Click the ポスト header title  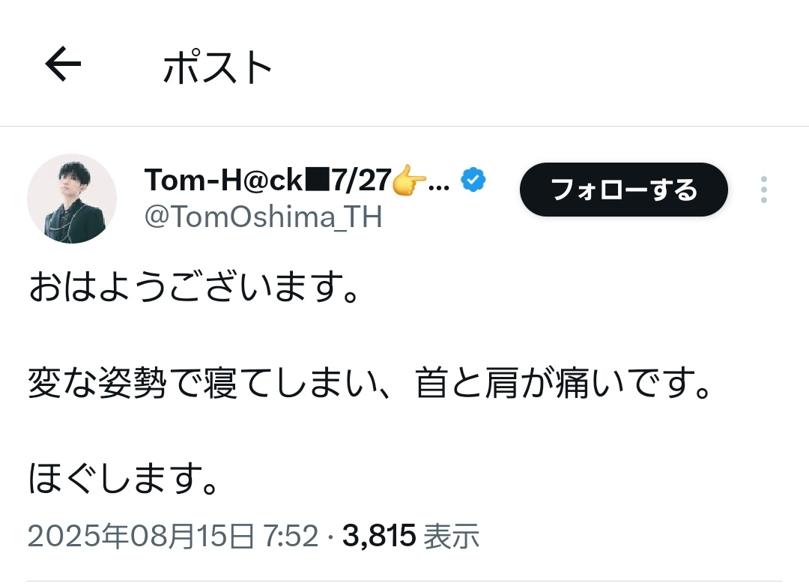pyautogui.click(x=217, y=69)
